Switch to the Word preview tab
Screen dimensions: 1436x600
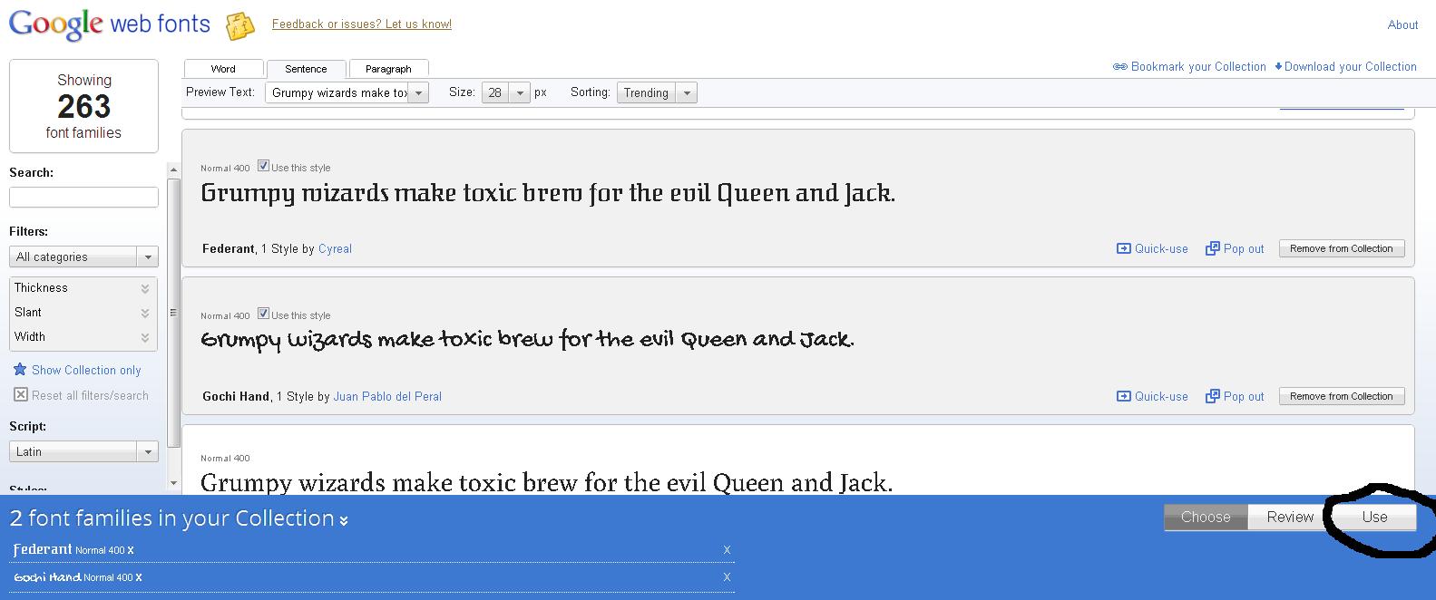223,69
